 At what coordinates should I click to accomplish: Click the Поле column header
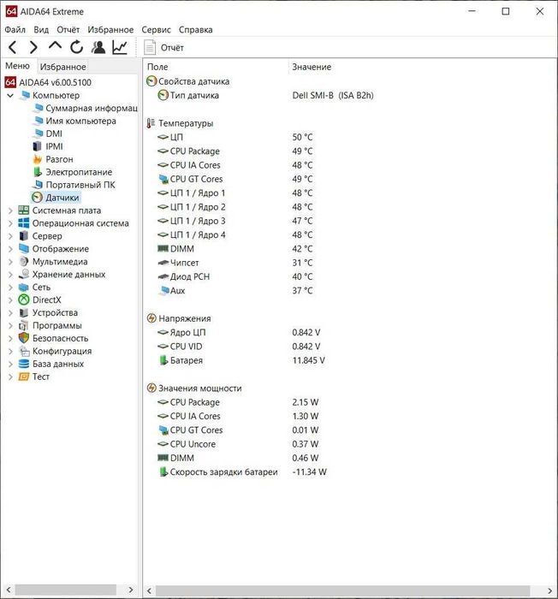pyautogui.click(x=157, y=67)
